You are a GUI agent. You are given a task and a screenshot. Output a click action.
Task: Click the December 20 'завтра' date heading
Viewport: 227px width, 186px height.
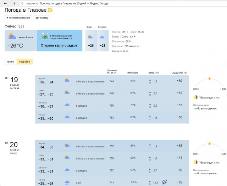click(13, 147)
